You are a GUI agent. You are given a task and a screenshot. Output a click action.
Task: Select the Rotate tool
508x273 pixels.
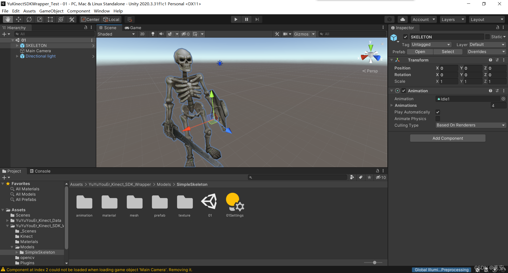coord(29,19)
